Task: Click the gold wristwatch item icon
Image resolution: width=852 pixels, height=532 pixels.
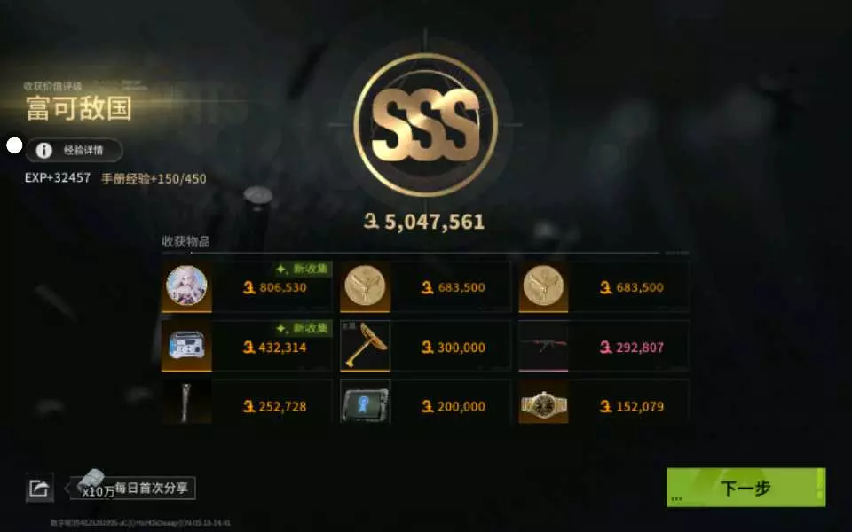Action: [x=543, y=402]
